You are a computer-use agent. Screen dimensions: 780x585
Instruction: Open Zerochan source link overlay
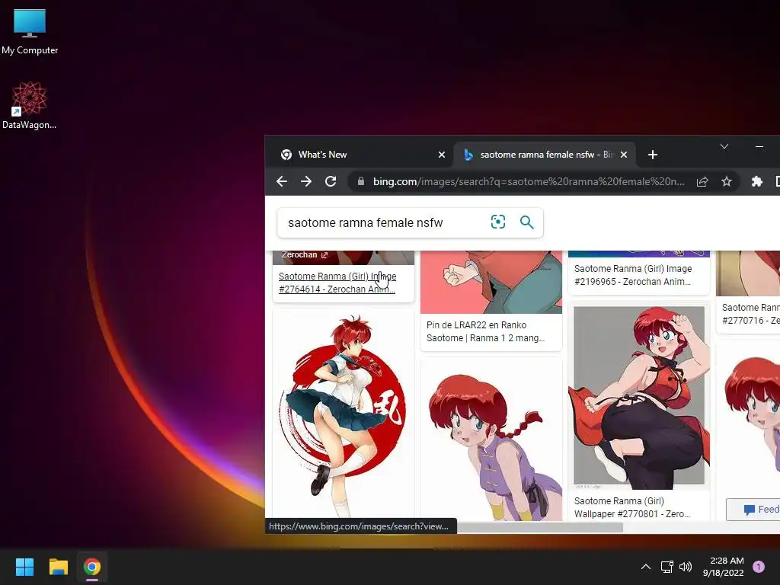click(305, 255)
